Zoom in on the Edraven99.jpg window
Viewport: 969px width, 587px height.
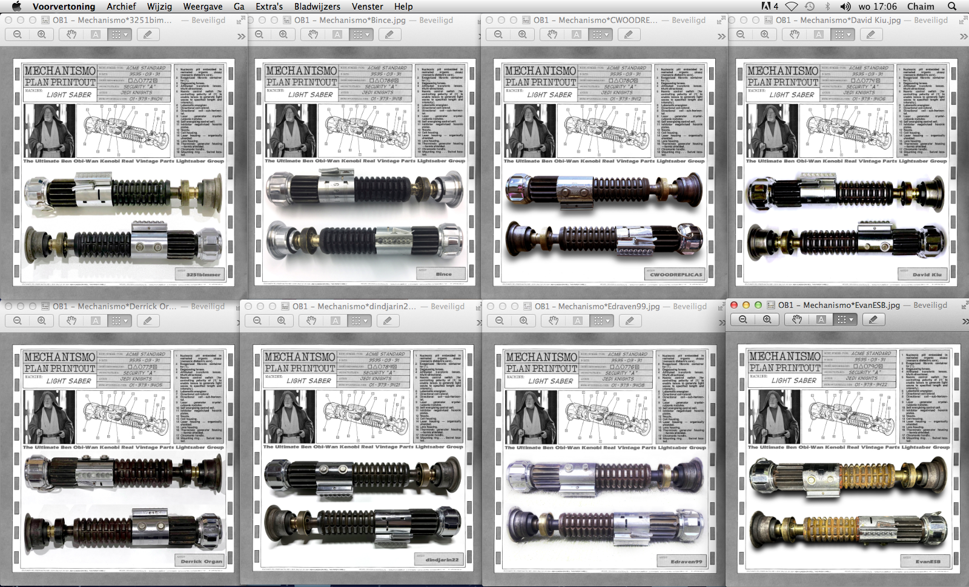tap(523, 321)
